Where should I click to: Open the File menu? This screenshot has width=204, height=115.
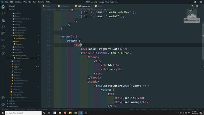[7, 2]
